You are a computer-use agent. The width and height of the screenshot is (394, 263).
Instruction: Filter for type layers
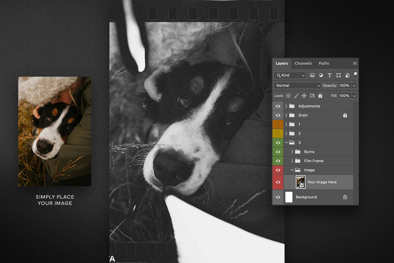[x=330, y=75]
